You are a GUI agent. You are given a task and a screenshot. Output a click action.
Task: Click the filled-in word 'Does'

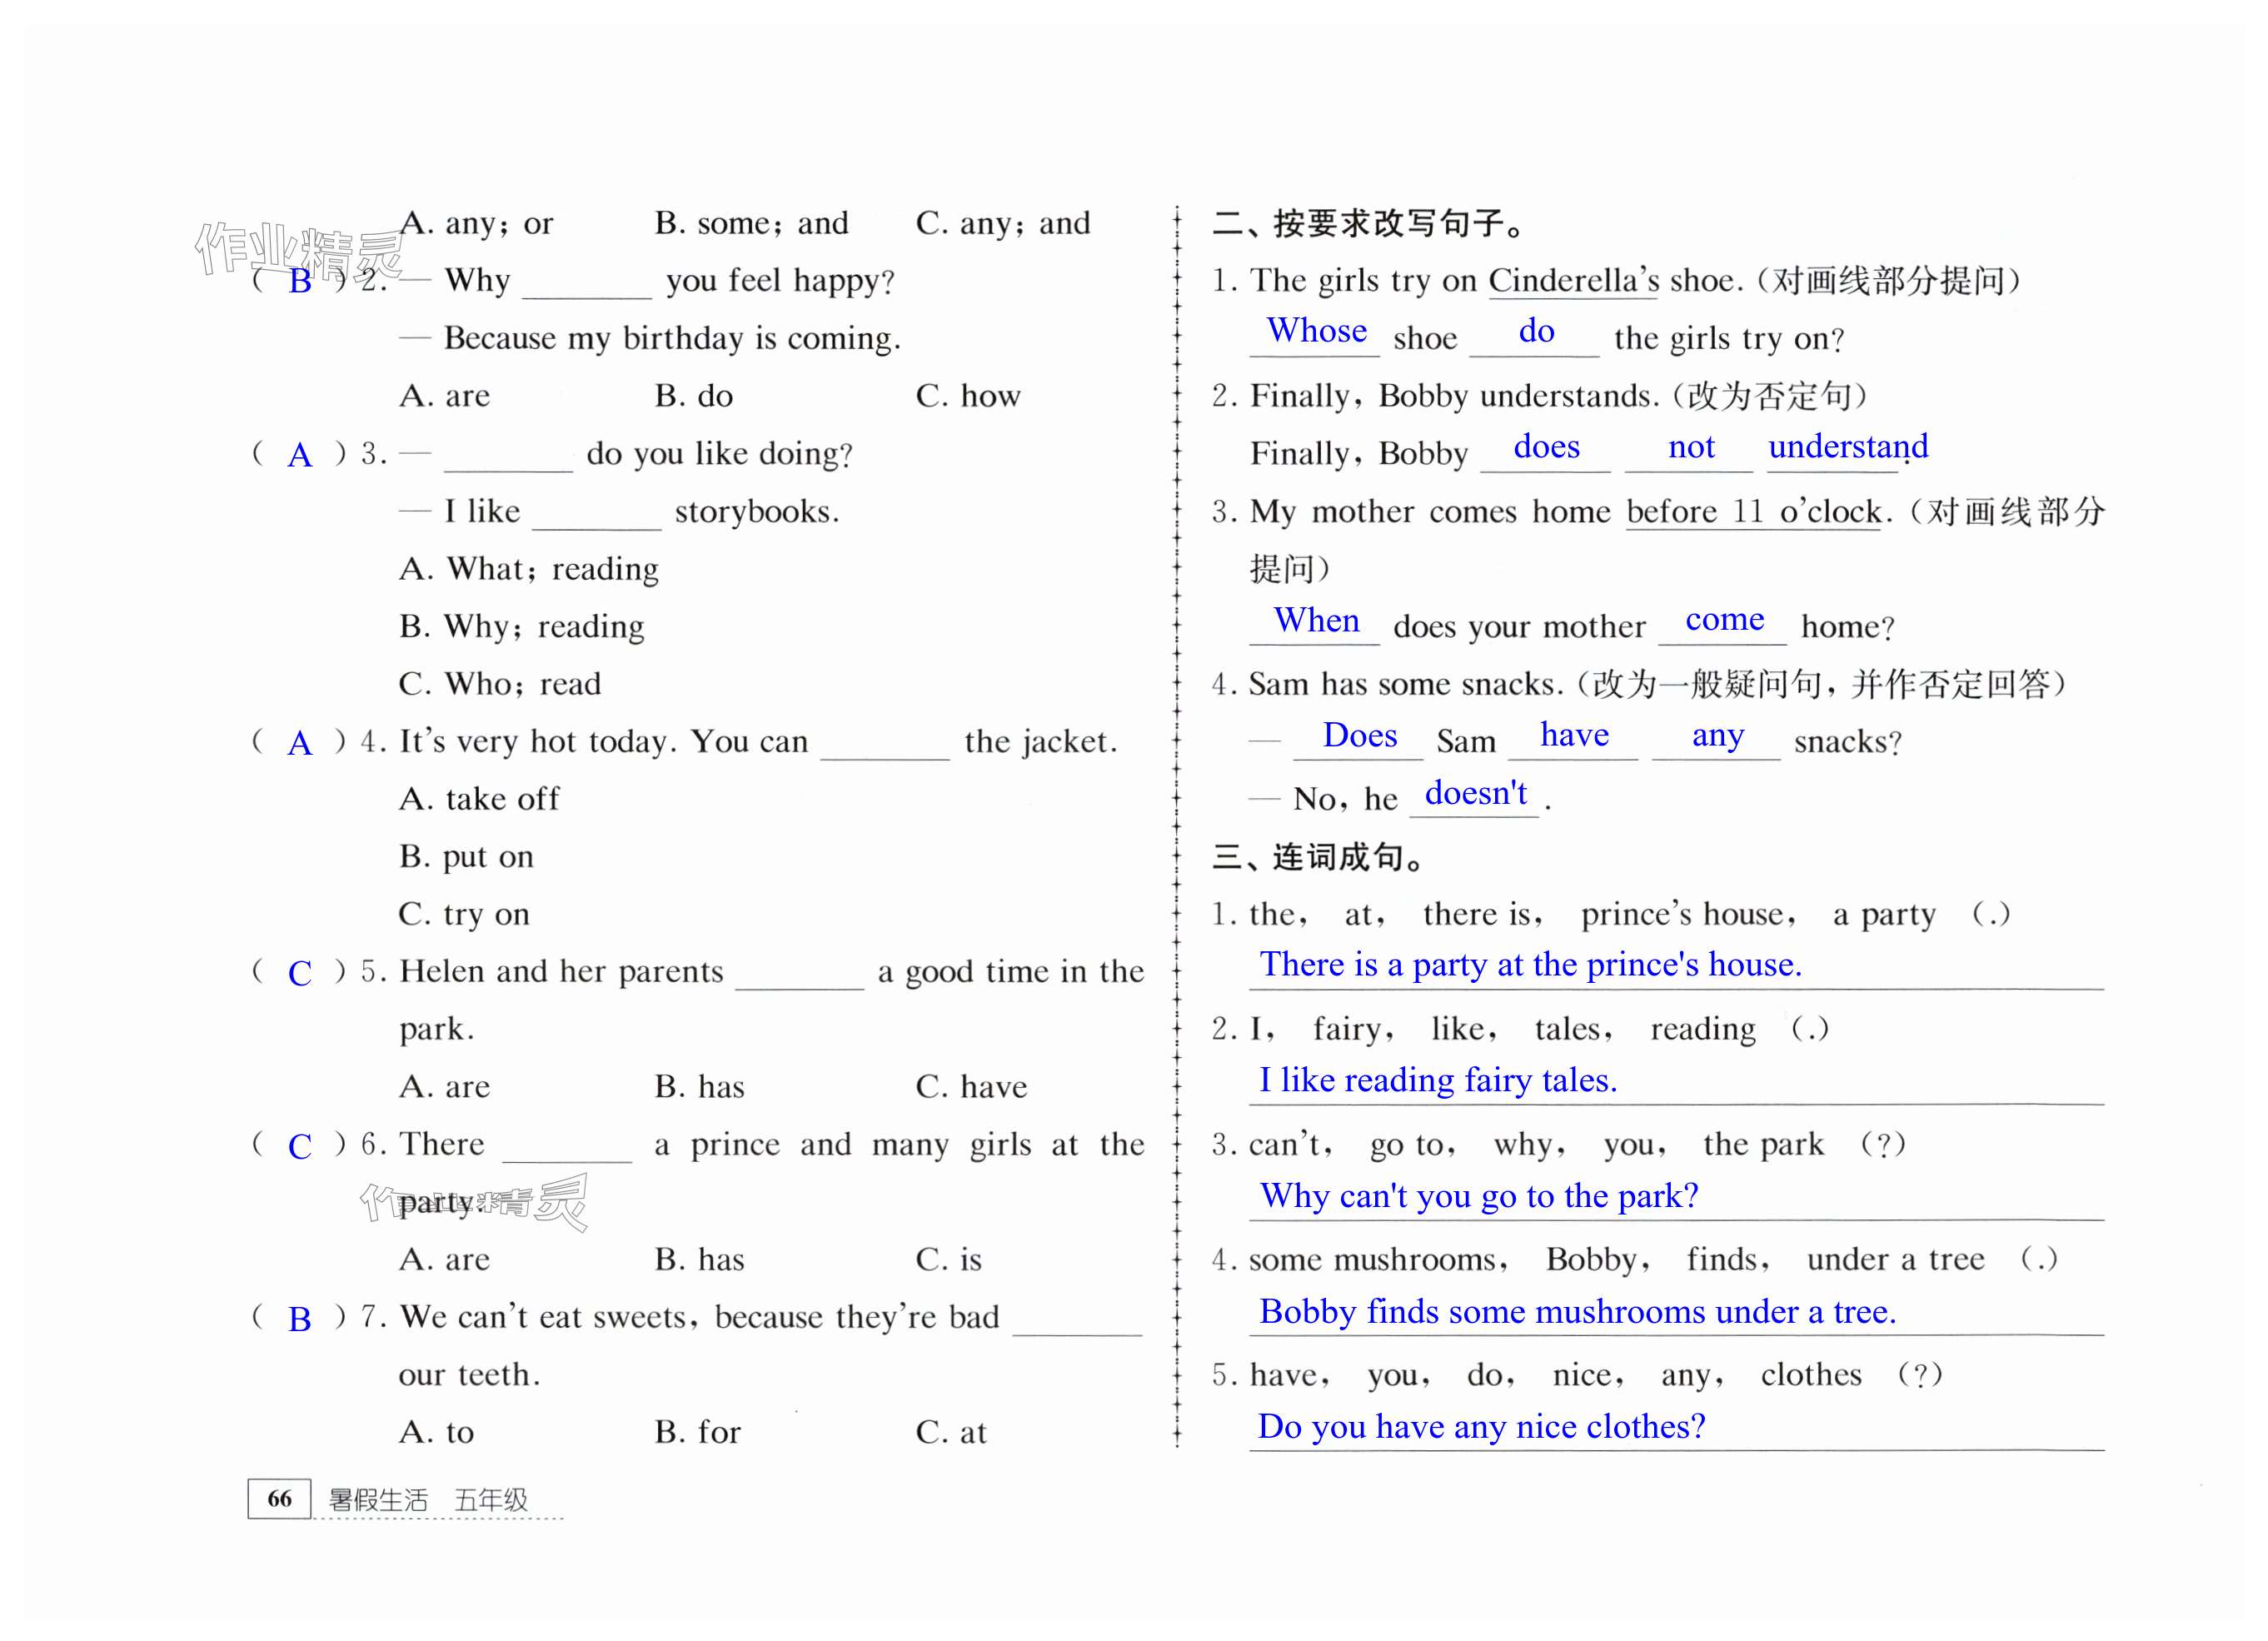(1359, 735)
